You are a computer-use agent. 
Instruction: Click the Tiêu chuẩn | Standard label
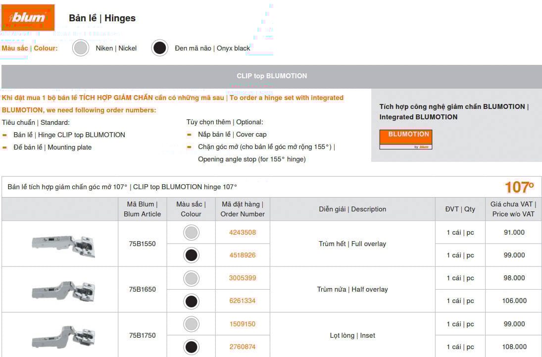[36, 122]
